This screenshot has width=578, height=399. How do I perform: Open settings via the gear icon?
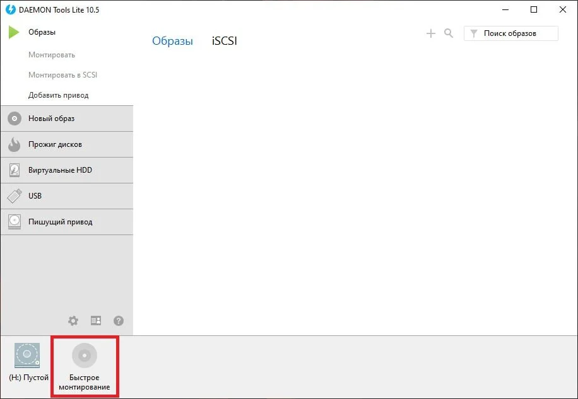(73, 321)
